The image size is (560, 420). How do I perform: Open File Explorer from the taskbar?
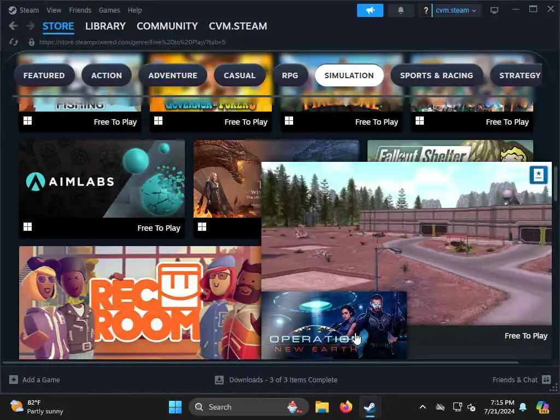[x=322, y=407]
